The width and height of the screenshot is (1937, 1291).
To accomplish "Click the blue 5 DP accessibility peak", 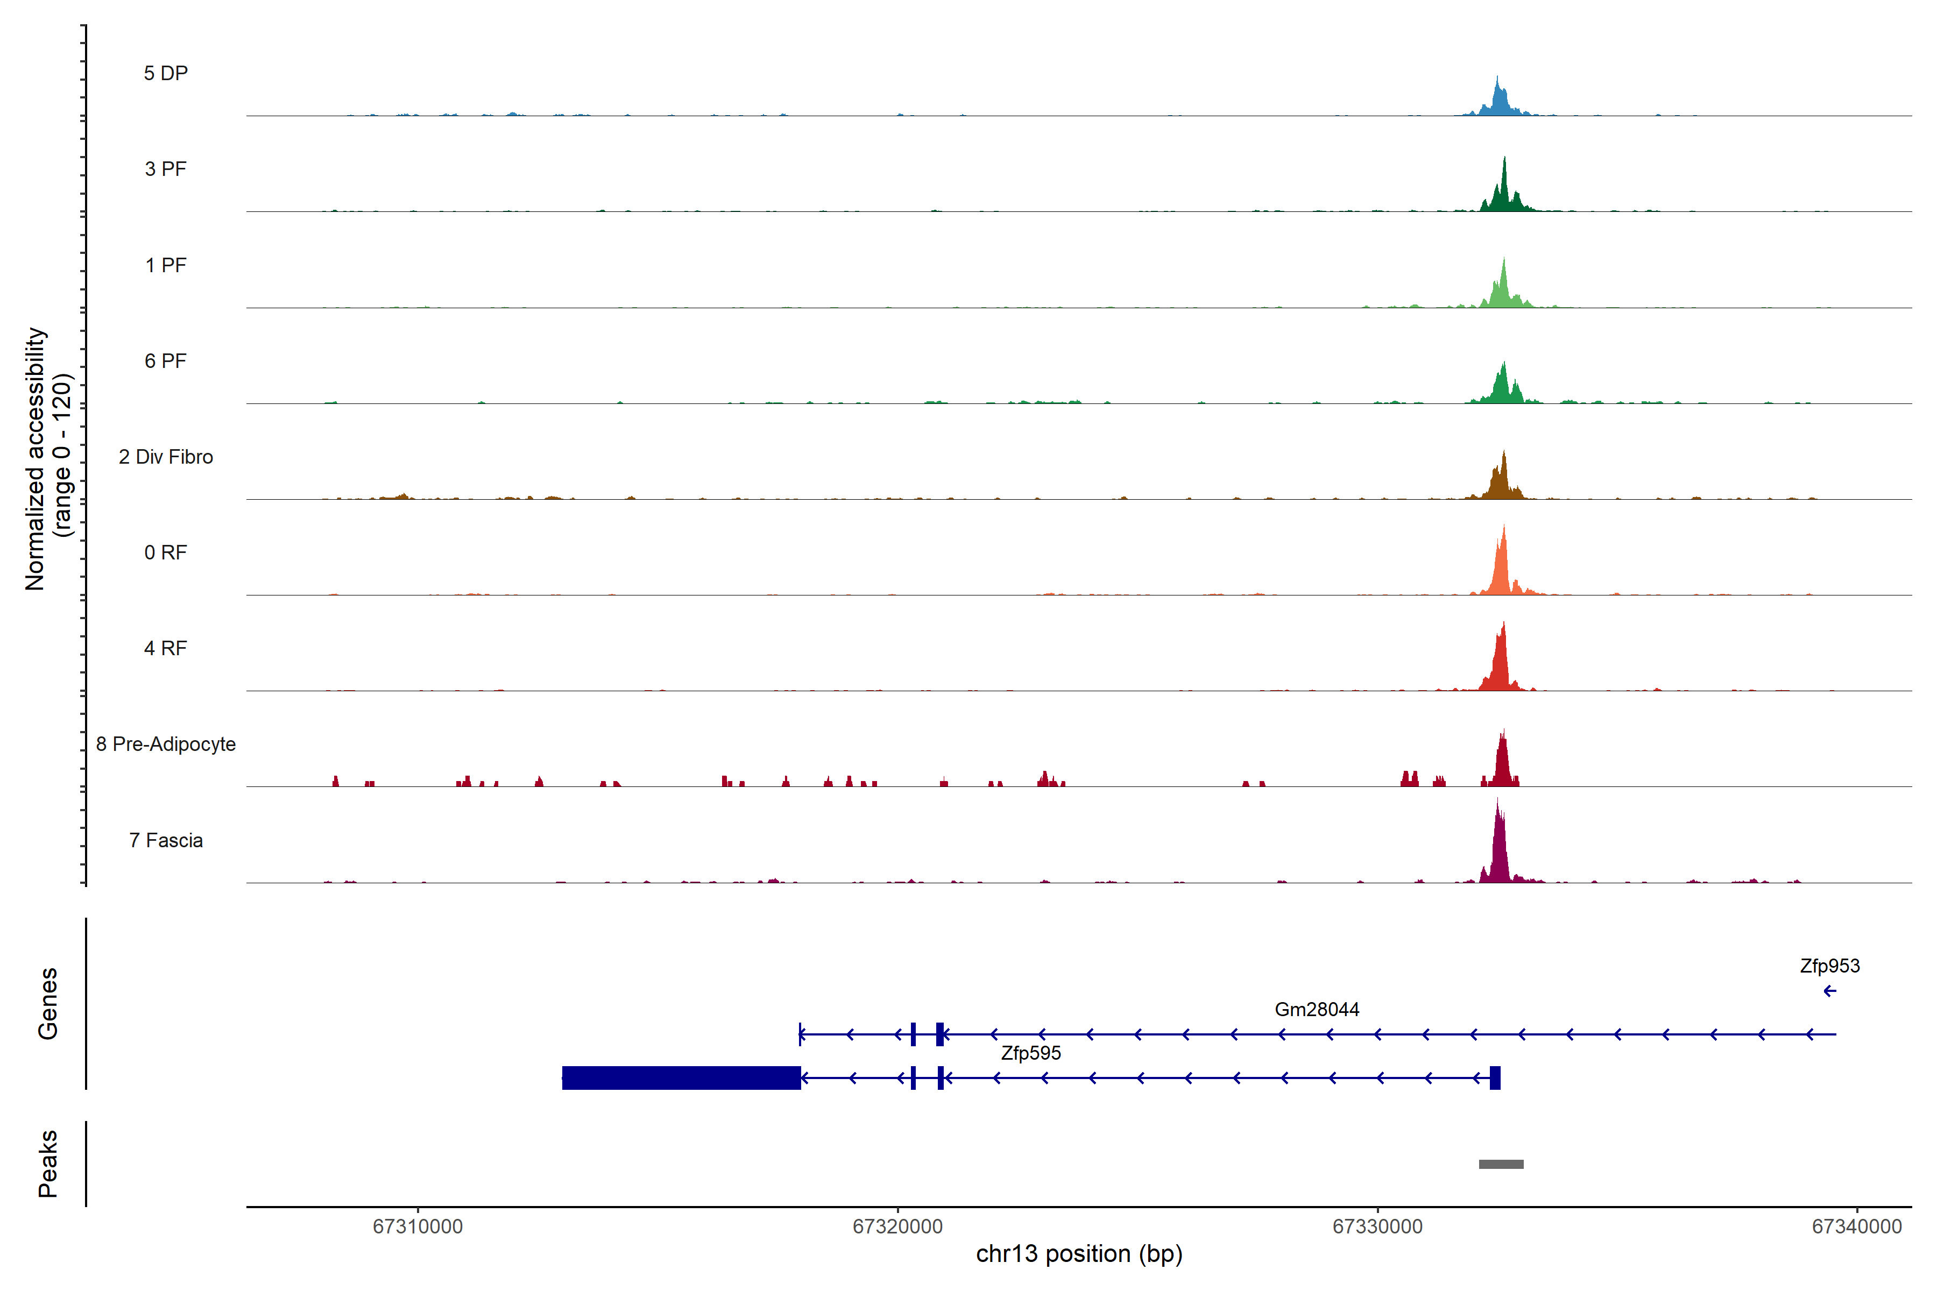I will tap(1498, 102).
